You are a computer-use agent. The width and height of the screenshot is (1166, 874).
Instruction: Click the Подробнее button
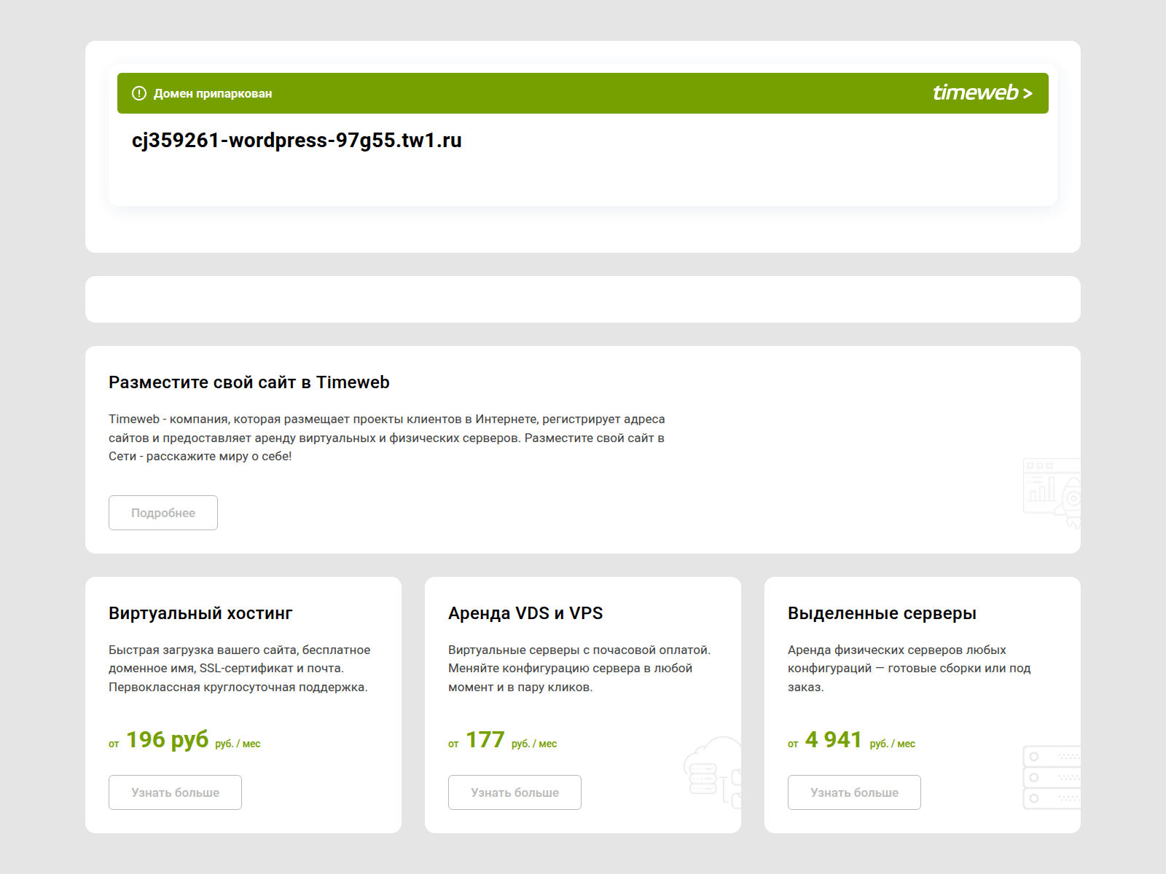(x=163, y=513)
